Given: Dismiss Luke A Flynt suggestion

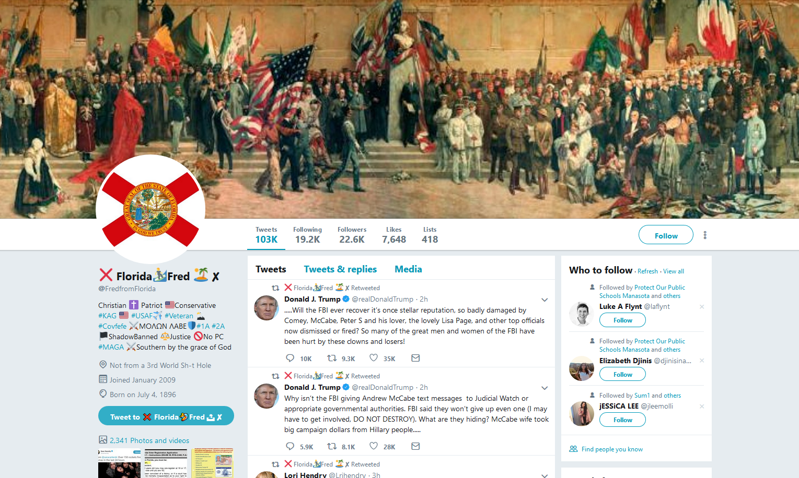Looking at the screenshot, I should (x=702, y=307).
